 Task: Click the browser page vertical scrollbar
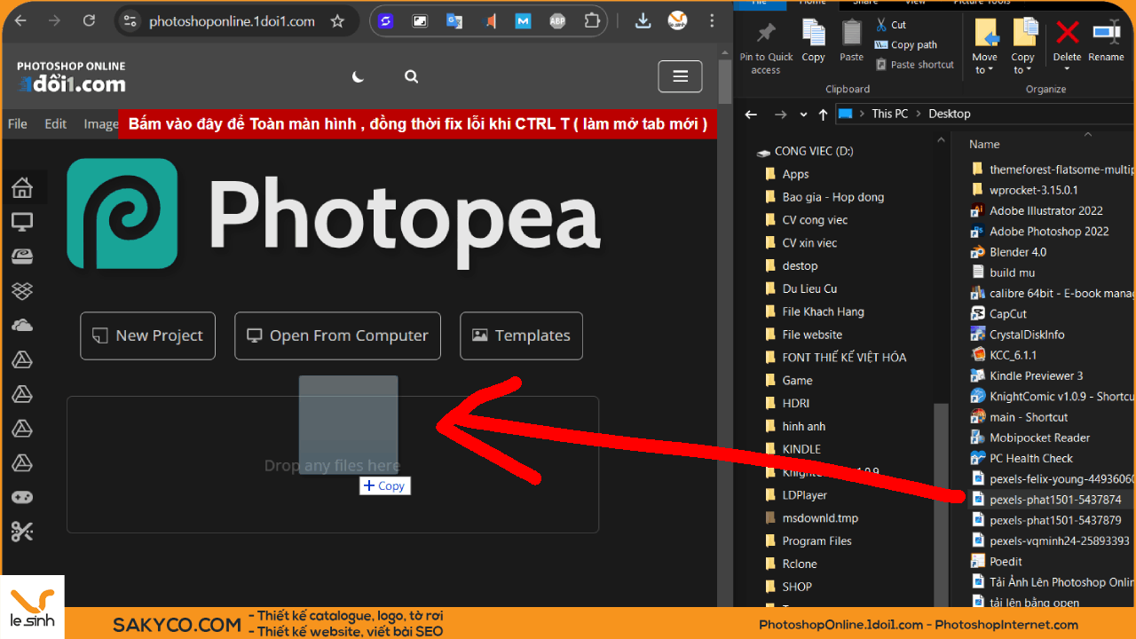(x=725, y=80)
